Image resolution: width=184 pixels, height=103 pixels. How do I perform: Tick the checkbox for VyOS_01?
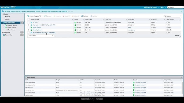tap(28, 22)
